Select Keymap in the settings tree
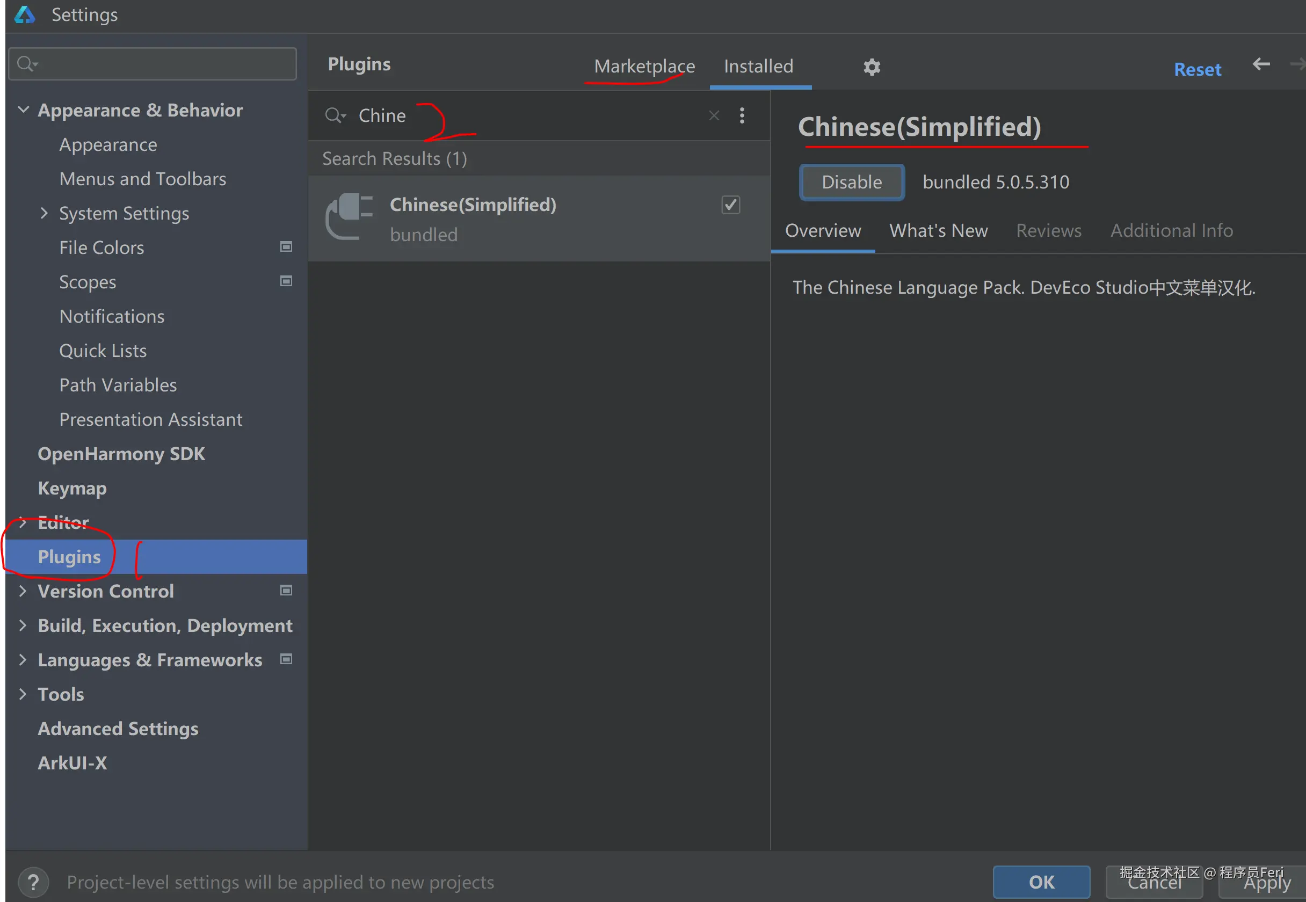This screenshot has width=1306, height=902. click(x=72, y=488)
